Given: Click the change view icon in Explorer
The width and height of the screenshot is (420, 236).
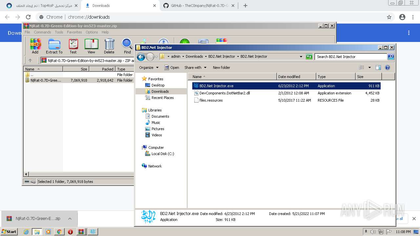Looking at the screenshot, I should tap(362, 68).
